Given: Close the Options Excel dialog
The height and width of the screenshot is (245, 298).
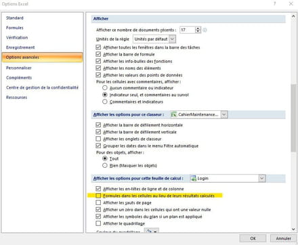Looking at the screenshot, I should click(x=291, y=4).
